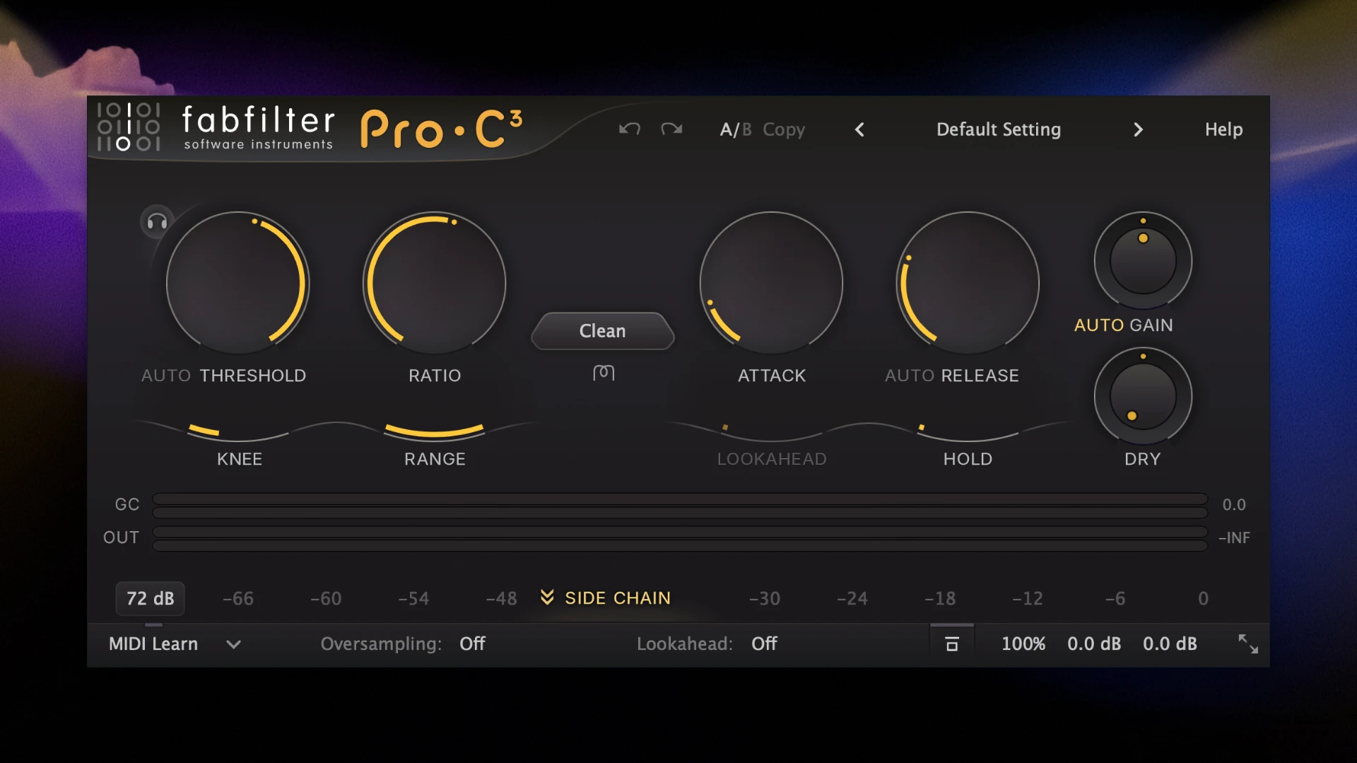Click the Release knob
The height and width of the screenshot is (763, 1357).
(x=968, y=283)
